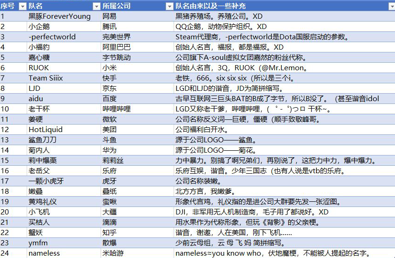Select the 队名由来以及一些补充 header cell
The height and width of the screenshot is (258, 395).
click(x=285, y=6)
